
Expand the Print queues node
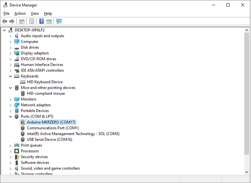[x=11, y=145]
